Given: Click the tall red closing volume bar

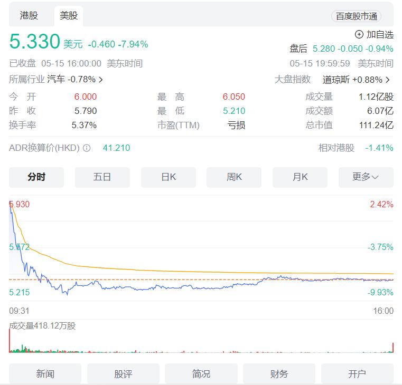Looking at the screenshot, I should tap(393, 348).
